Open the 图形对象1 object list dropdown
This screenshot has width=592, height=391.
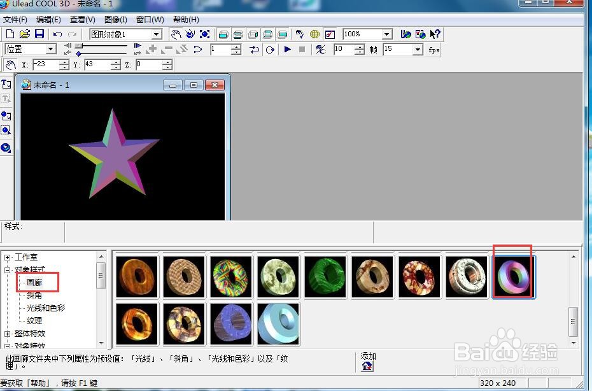pos(157,34)
